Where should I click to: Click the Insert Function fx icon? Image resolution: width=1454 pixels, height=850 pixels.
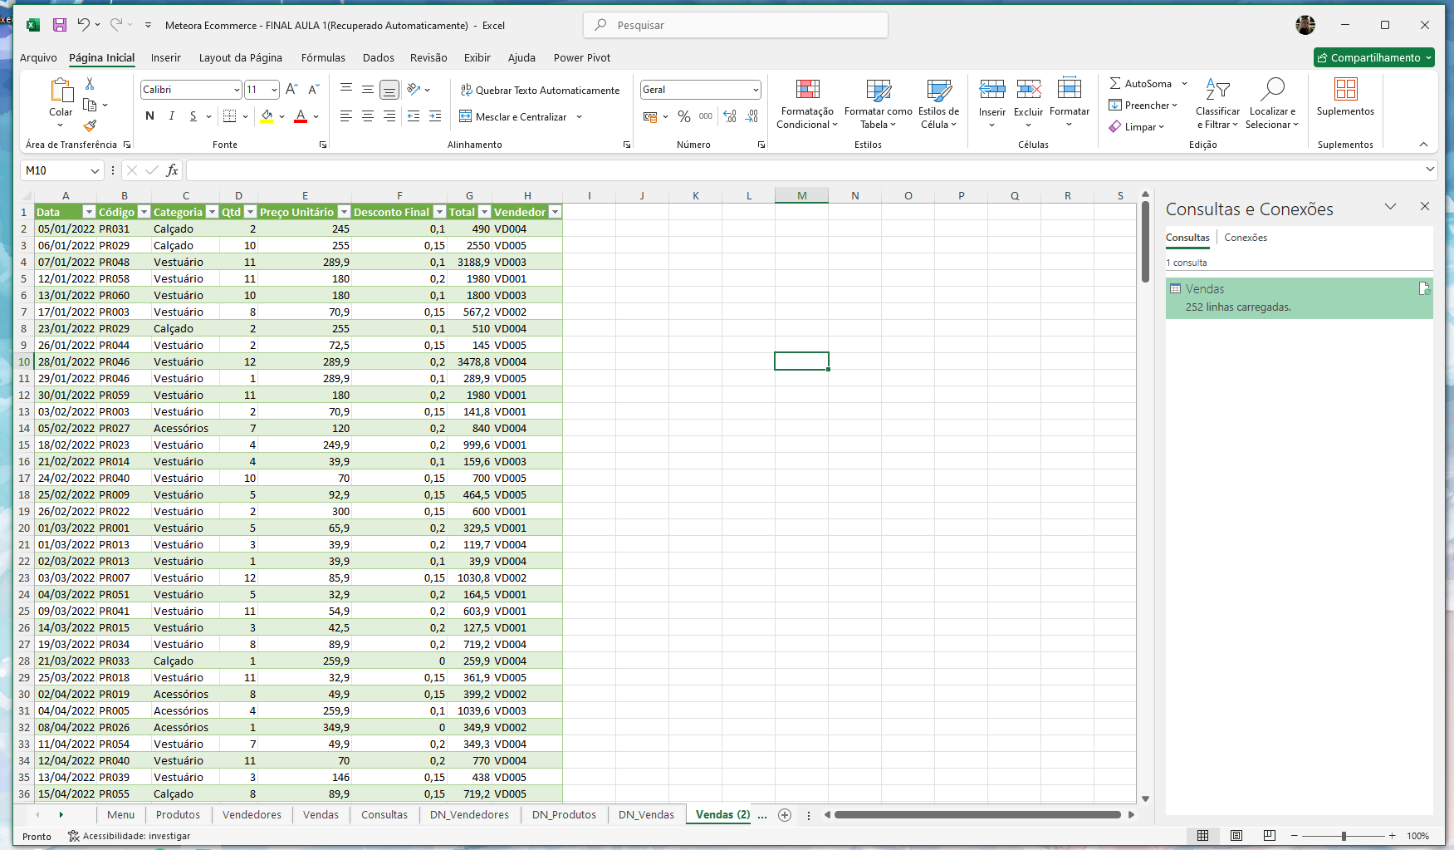172,170
